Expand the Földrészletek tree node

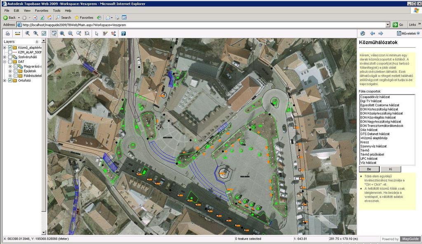[x=10, y=76]
